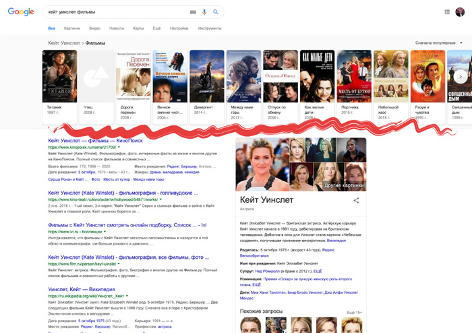Share Кейт Уинслет knowledge panel
This screenshot has width=472, height=333.
click(x=356, y=200)
